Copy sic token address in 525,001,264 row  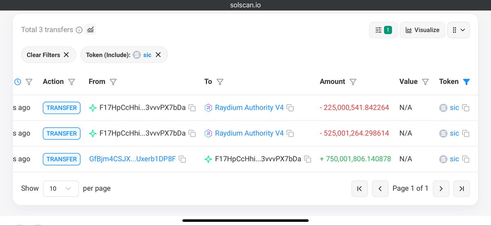click(466, 134)
